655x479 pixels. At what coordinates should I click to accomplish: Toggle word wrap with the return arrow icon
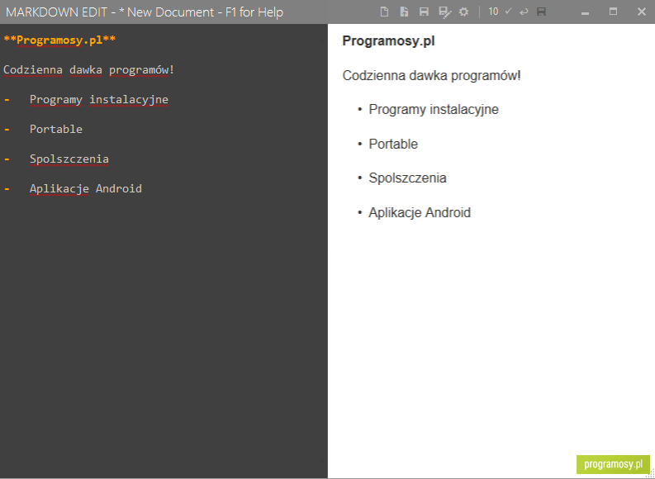point(524,12)
